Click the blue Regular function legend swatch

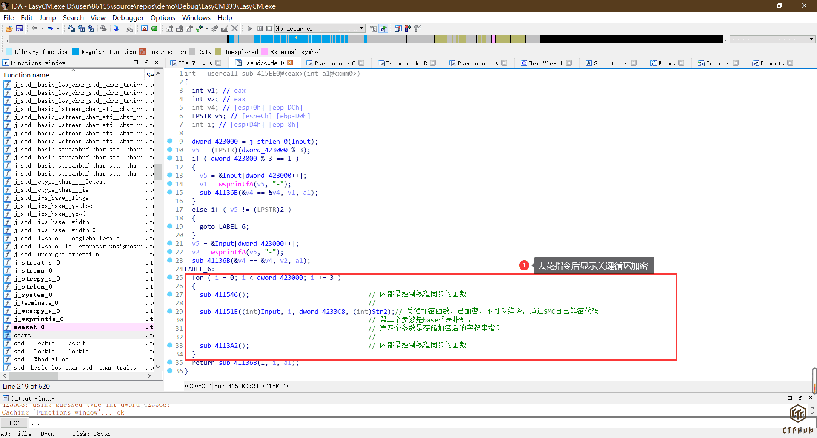point(76,52)
